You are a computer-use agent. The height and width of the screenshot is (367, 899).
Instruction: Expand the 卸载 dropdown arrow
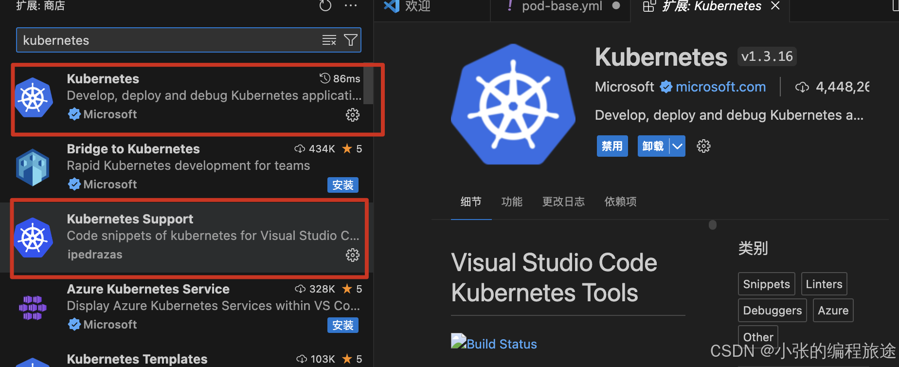pos(677,146)
